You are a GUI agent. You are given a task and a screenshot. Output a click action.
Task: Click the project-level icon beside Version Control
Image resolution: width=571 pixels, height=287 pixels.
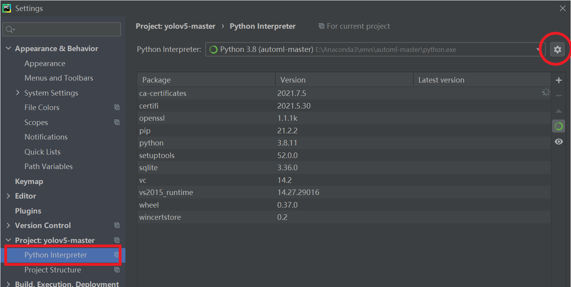click(117, 225)
